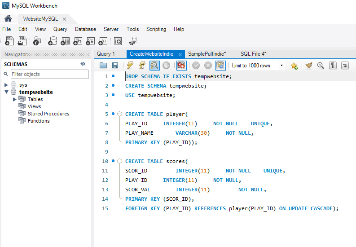Open the File menu

coord(7,29)
